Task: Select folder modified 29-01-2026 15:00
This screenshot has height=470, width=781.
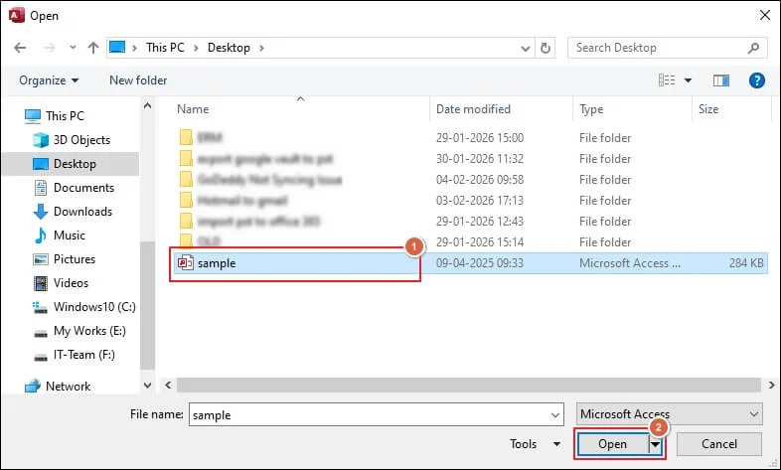Action: point(470,138)
